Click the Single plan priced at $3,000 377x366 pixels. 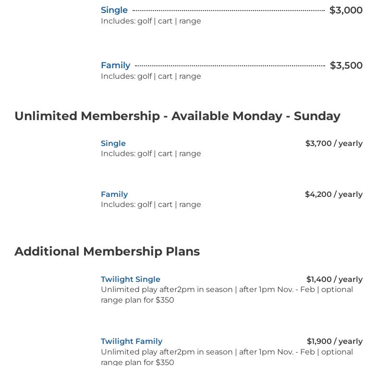[114, 10]
